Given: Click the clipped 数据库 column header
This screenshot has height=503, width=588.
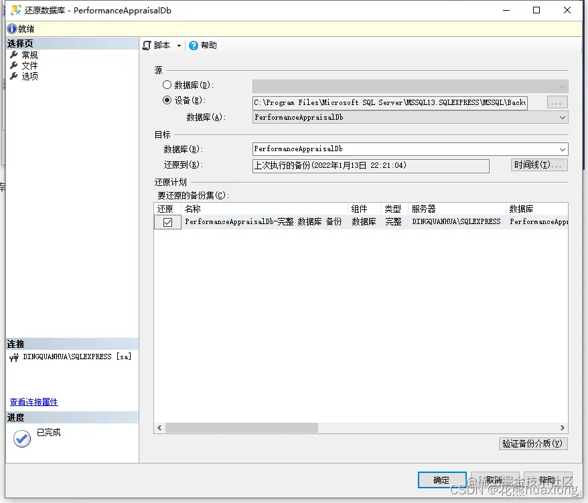Looking at the screenshot, I should (537, 209).
